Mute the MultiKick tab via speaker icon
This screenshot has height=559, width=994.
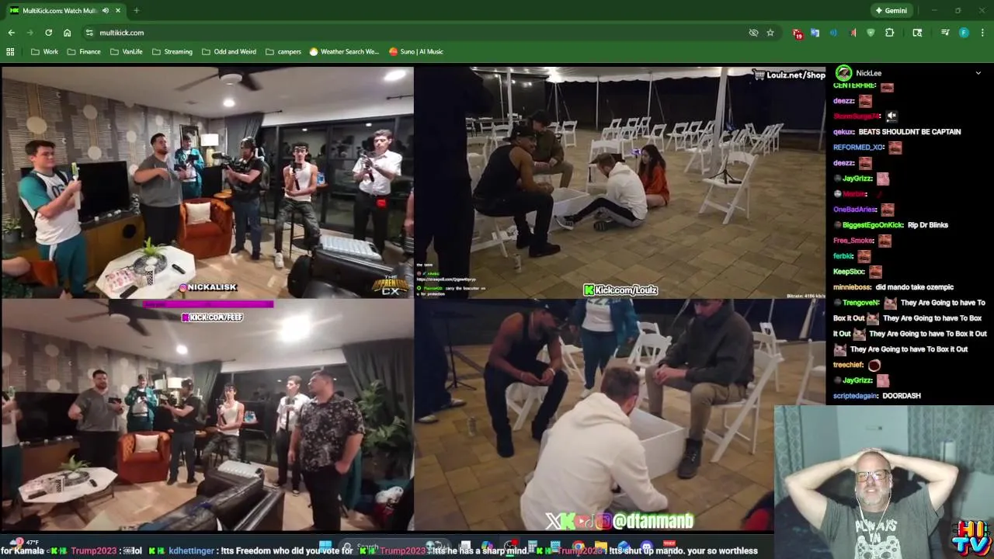(x=105, y=11)
